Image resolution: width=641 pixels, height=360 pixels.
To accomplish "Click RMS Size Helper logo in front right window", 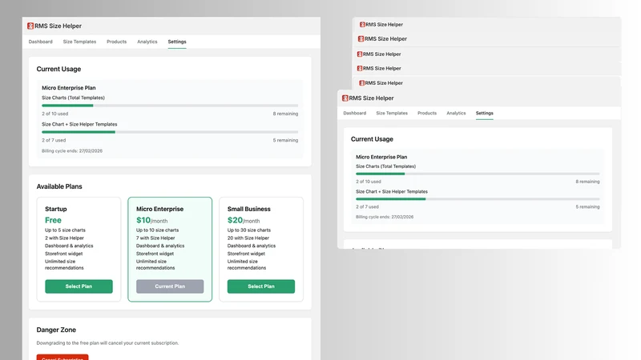I will [x=345, y=98].
